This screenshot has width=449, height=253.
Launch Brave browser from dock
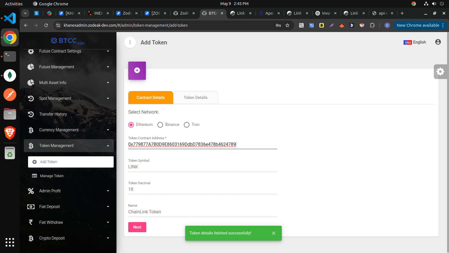pos(10,133)
